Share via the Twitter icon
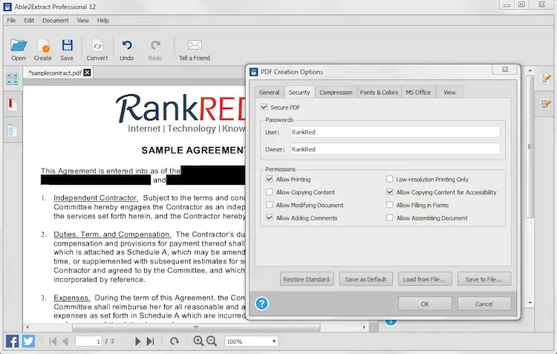 pos(29,341)
